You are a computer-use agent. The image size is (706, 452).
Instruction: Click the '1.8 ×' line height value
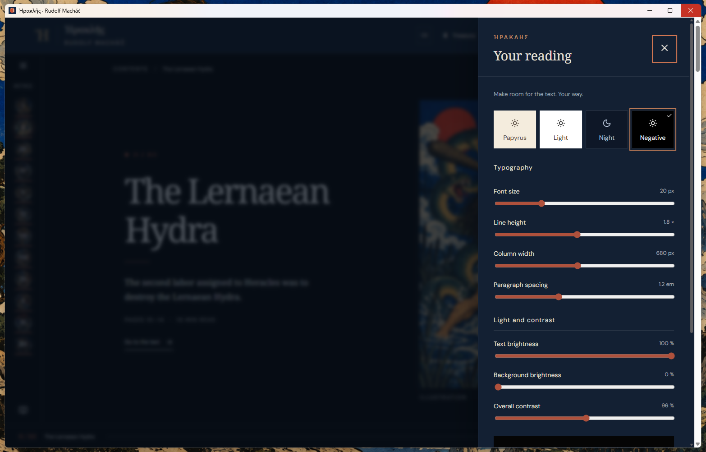click(669, 222)
